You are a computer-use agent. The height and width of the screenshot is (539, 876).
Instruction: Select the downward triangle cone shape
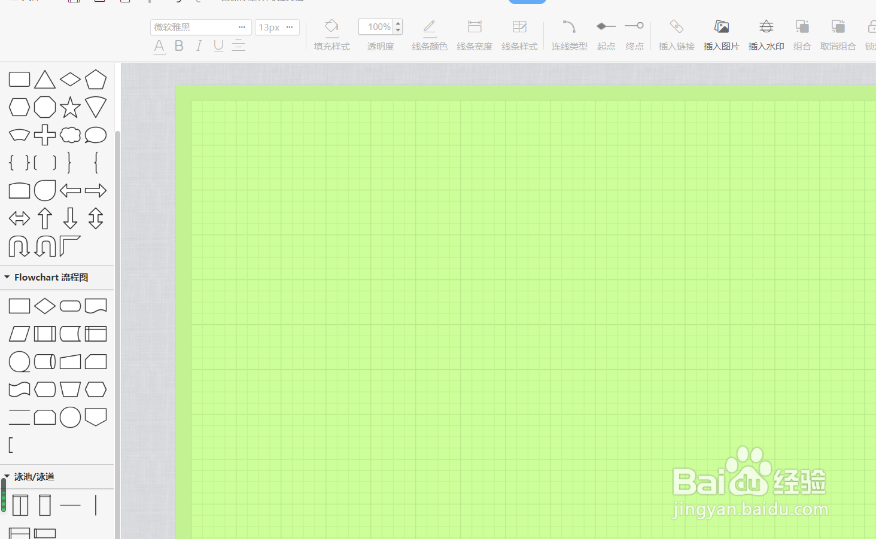96,107
